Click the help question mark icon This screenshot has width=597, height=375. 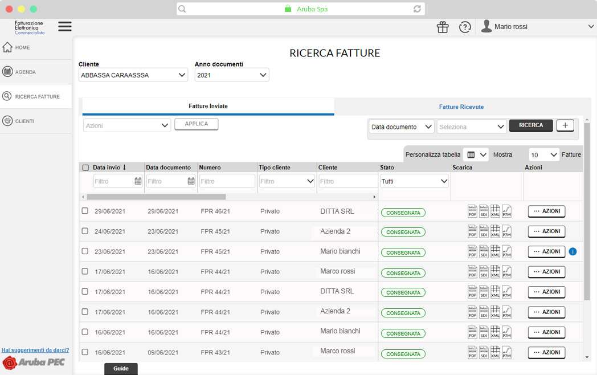[465, 27]
